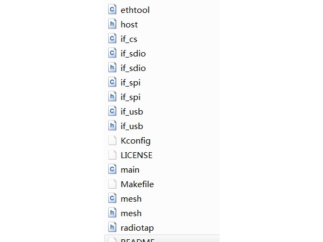Select the if_spi header file name
323x242 pixels.
[130, 97]
